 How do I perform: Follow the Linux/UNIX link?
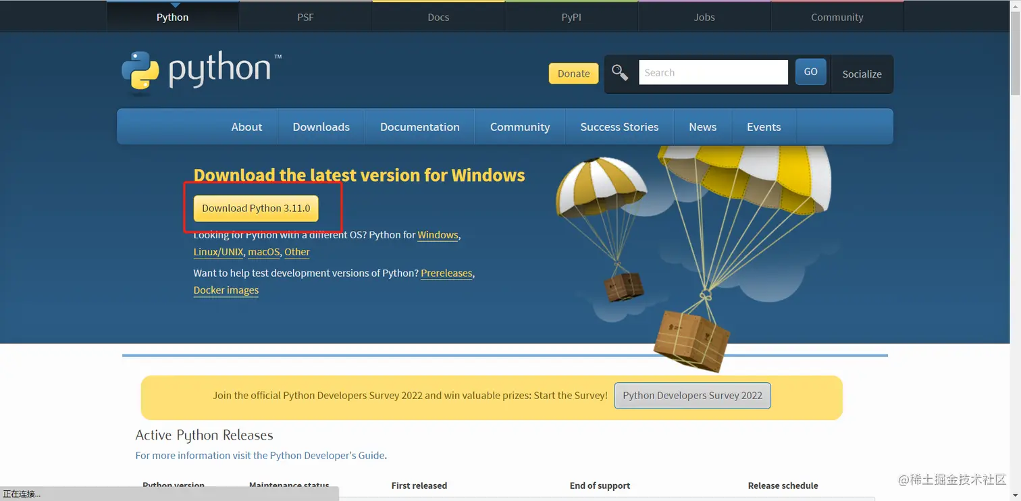tap(218, 252)
